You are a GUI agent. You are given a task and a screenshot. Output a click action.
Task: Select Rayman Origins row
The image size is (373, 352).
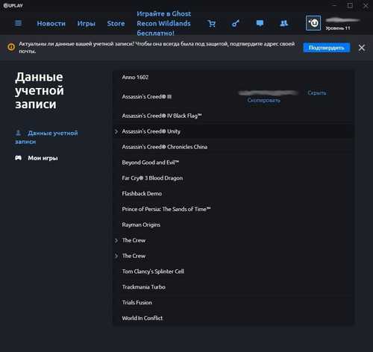pyautogui.click(x=233, y=224)
